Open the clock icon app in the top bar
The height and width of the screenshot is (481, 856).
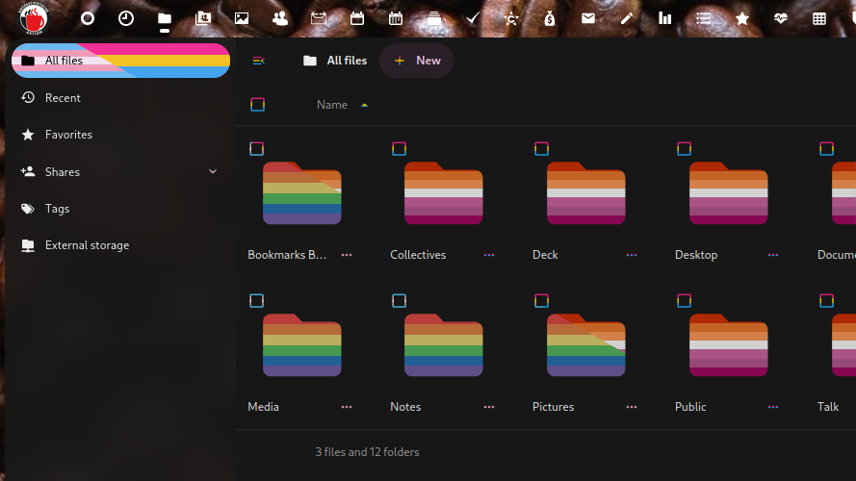coord(126,18)
